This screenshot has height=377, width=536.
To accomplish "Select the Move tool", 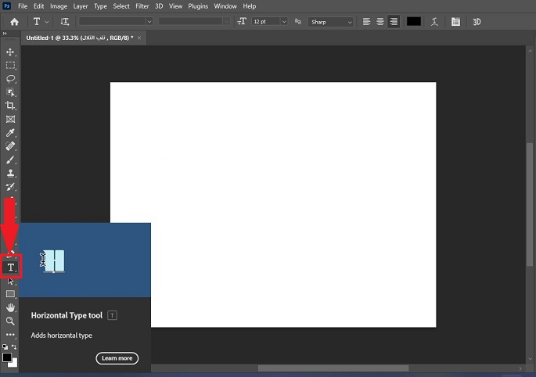I will tap(10, 52).
